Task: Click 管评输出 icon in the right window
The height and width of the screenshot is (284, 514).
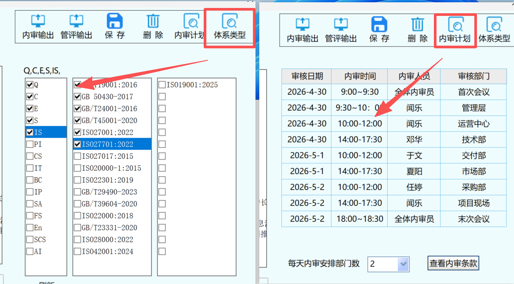Action: 341,25
